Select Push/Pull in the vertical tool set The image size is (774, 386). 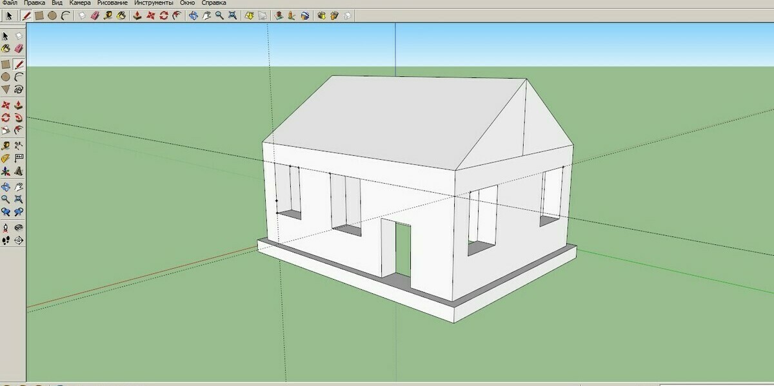coord(19,105)
